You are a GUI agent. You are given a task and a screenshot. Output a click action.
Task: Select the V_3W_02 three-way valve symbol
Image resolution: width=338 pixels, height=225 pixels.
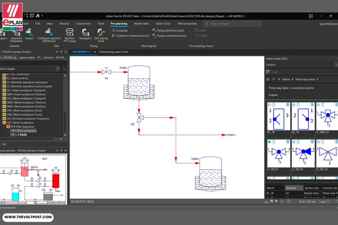303,154
